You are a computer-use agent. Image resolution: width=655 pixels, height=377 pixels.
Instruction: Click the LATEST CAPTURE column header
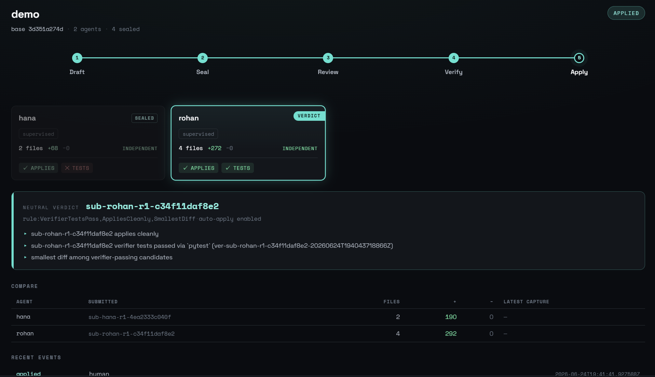coord(526,302)
